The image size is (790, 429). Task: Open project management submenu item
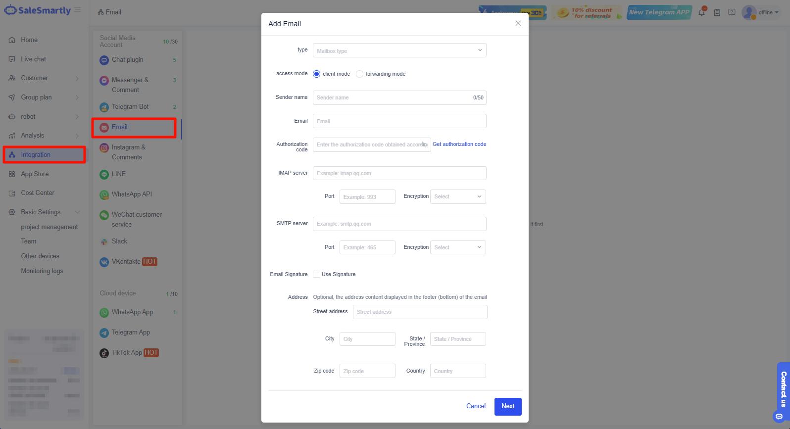[49, 227]
